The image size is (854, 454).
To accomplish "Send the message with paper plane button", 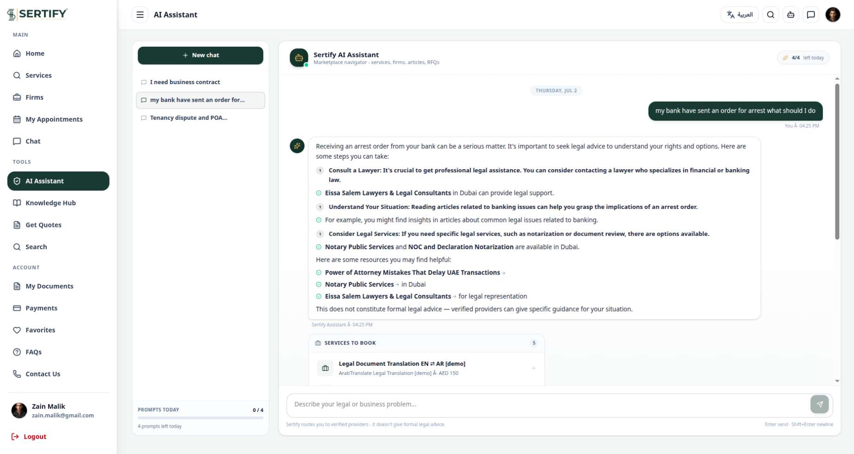I will 820,405.
